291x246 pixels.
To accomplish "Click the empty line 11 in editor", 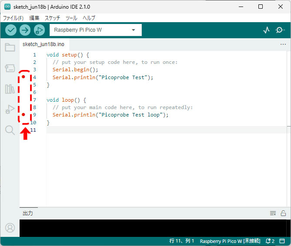I will (x=167, y=130).
